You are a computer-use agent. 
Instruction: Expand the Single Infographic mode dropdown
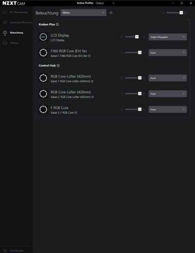168,37
